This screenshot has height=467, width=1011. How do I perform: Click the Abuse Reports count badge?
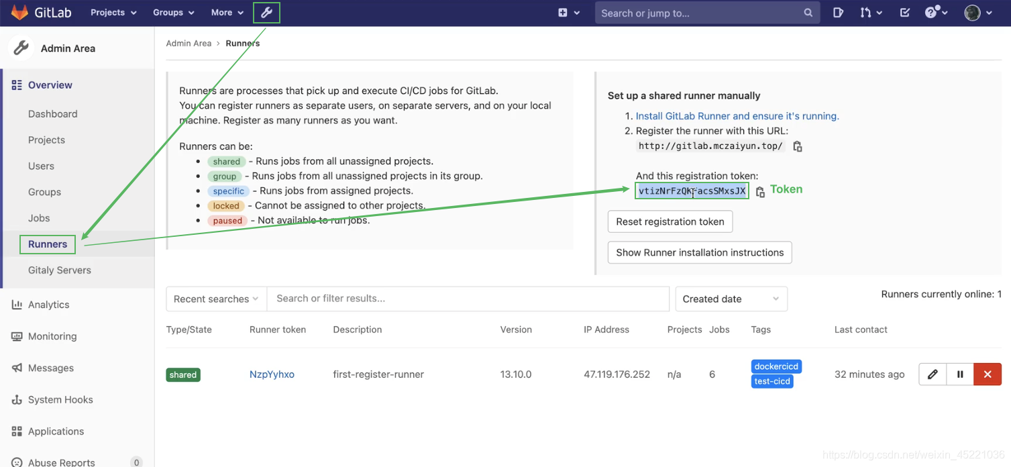[136, 462]
